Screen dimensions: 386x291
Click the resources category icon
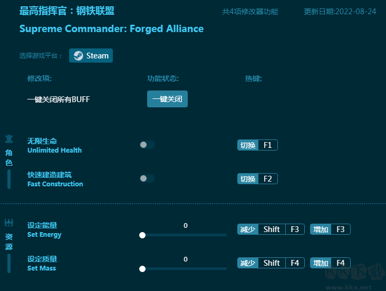pos(9,223)
